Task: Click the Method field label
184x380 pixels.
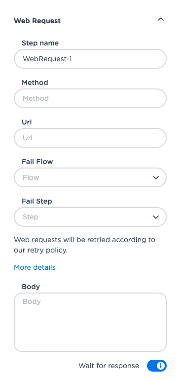Action: point(35,83)
